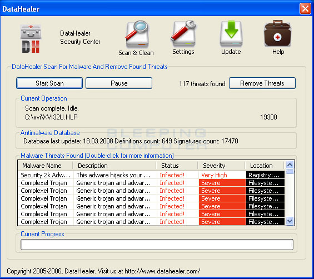Click the '117 threats found' text
Viewport: 314px width, 279px height.
(202, 84)
